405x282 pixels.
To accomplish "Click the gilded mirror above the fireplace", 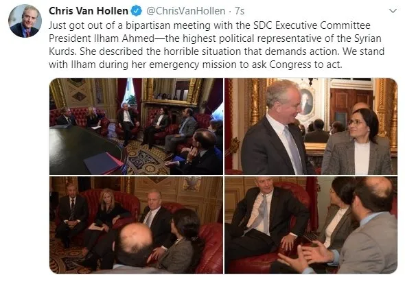I will tap(172, 91).
